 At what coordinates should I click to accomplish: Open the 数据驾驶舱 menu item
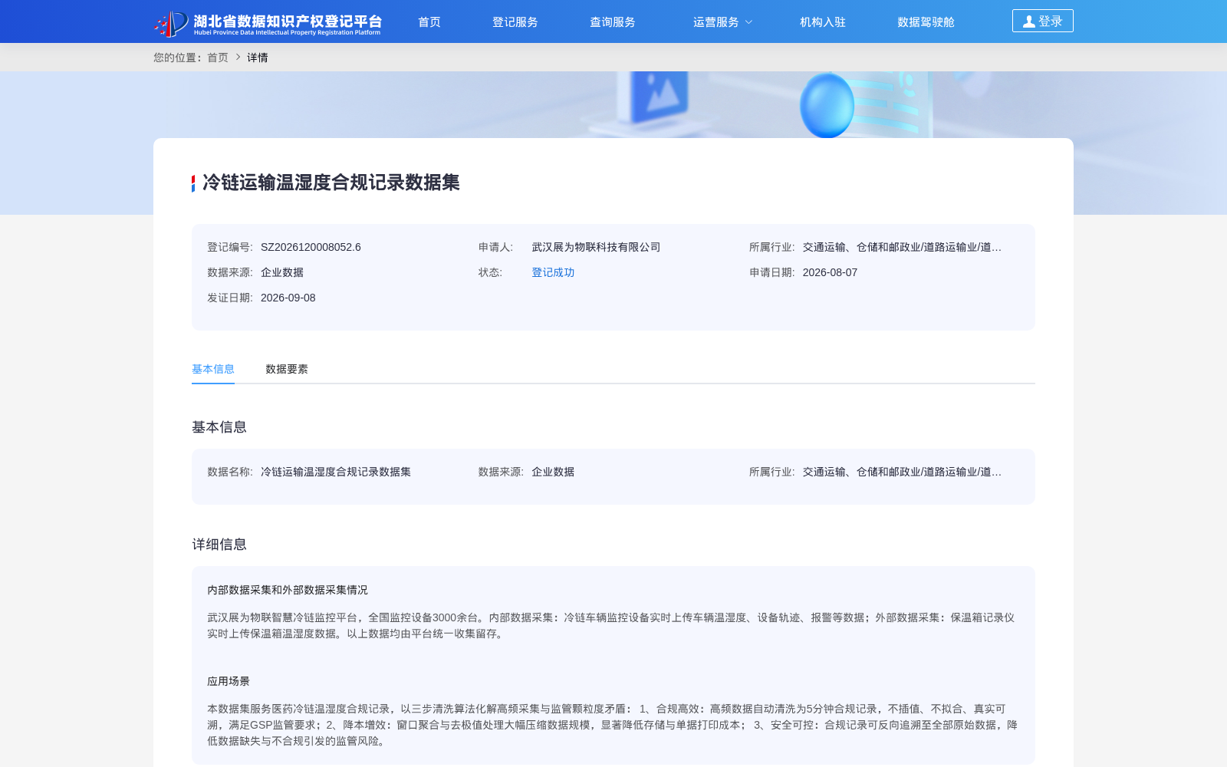926,22
